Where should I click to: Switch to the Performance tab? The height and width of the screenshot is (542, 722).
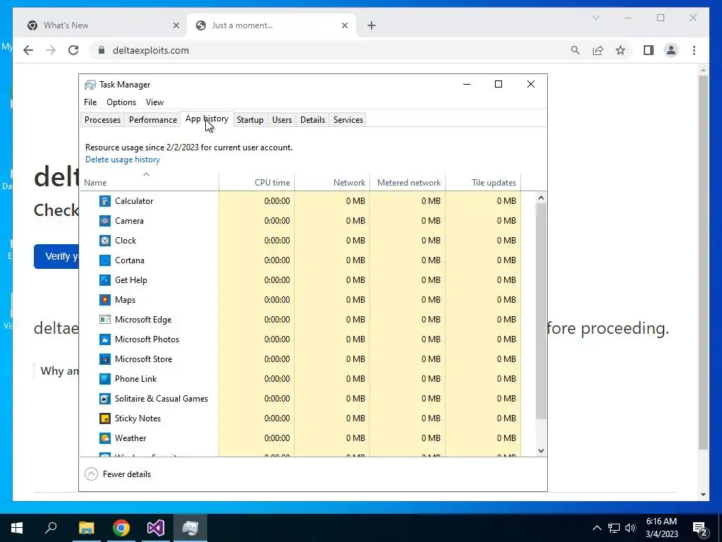click(x=153, y=120)
